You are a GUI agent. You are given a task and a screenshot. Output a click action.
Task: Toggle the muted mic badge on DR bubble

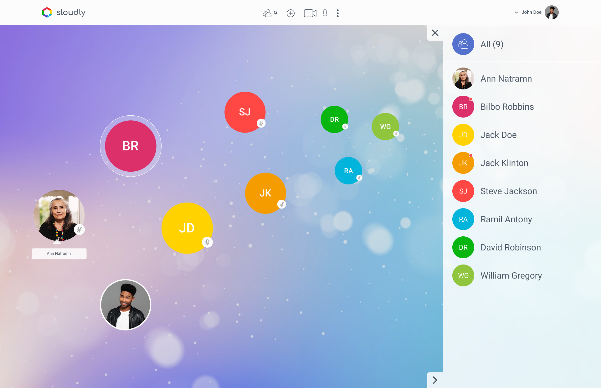345,127
